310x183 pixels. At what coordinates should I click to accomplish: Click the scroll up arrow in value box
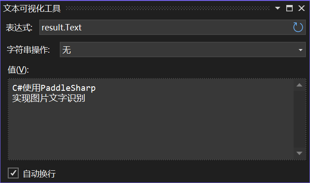pos(300,85)
